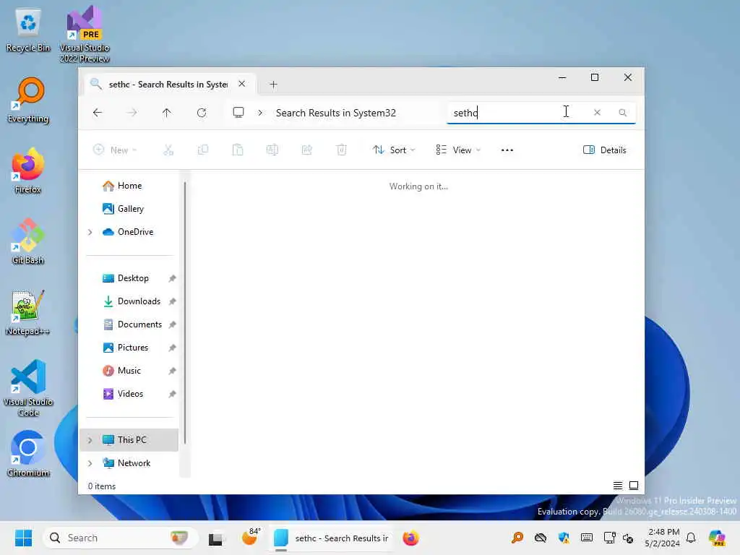Select the Firefox desktop shortcut
The height and width of the screenshot is (555, 740).
pos(28,171)
